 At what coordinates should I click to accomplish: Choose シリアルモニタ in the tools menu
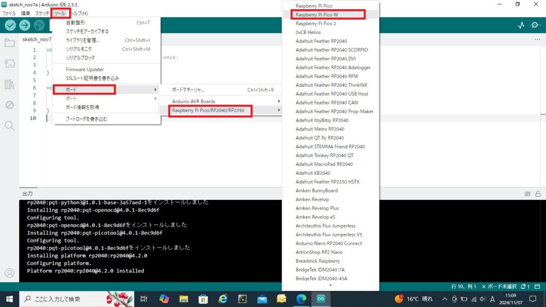coord(106,49)
